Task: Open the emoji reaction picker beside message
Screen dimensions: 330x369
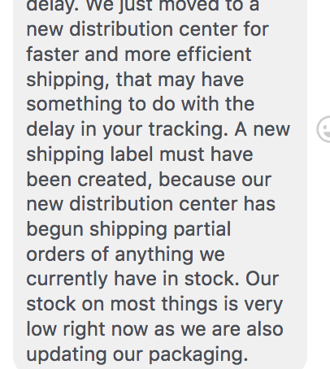Action: pos(323,129)
